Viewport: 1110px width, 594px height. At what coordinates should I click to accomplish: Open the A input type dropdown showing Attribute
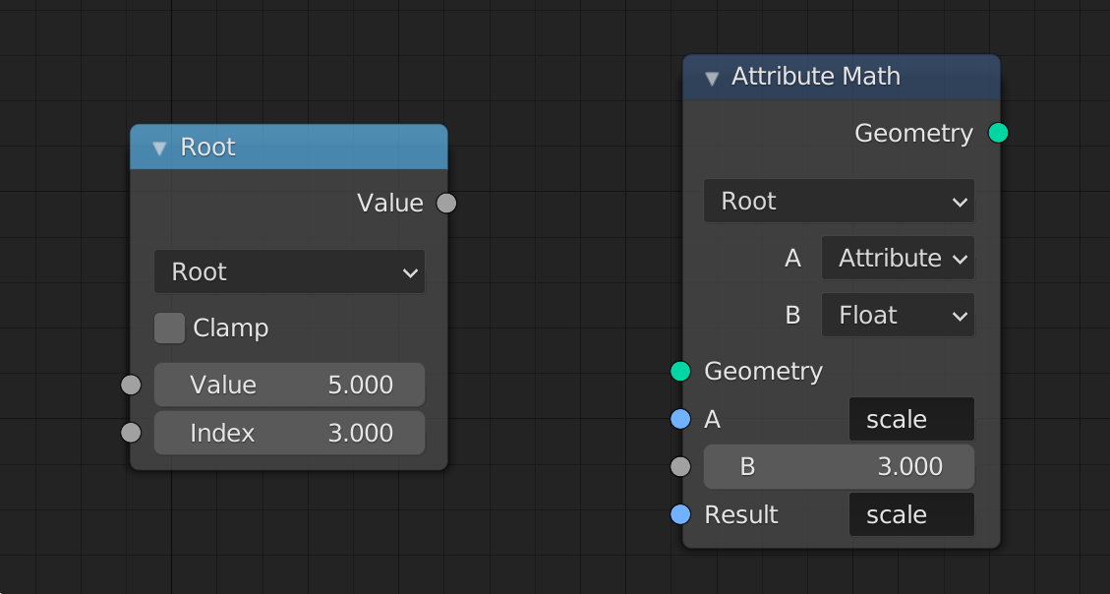click(x=898, y=259)
